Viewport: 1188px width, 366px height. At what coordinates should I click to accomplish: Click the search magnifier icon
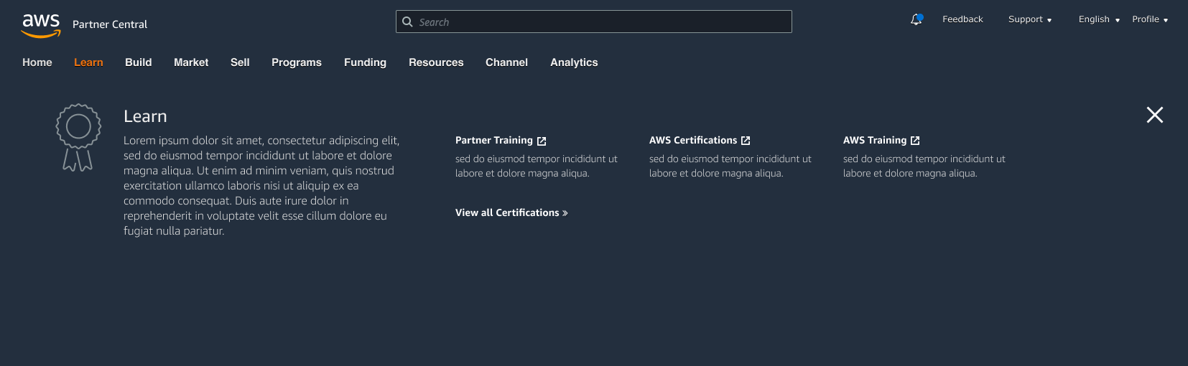click(407, 22)
